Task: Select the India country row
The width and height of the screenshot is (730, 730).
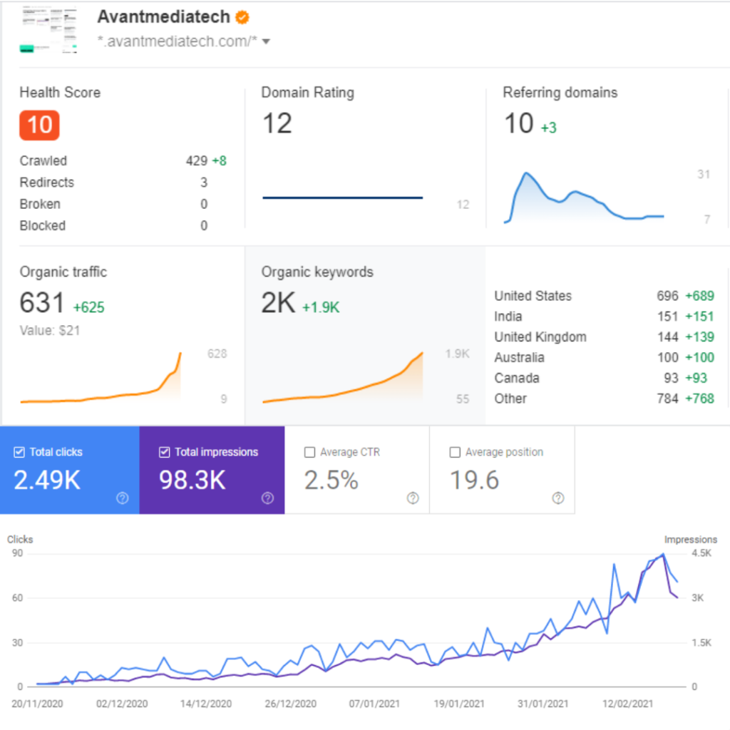Action: coord(604,317)
